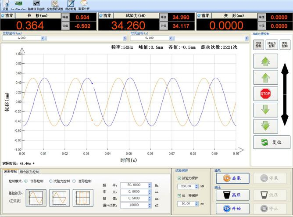The width and height of the screenshot is (293, 217).
Task: Choose the square wave base waveform
Action: click(x=83, y=198)
